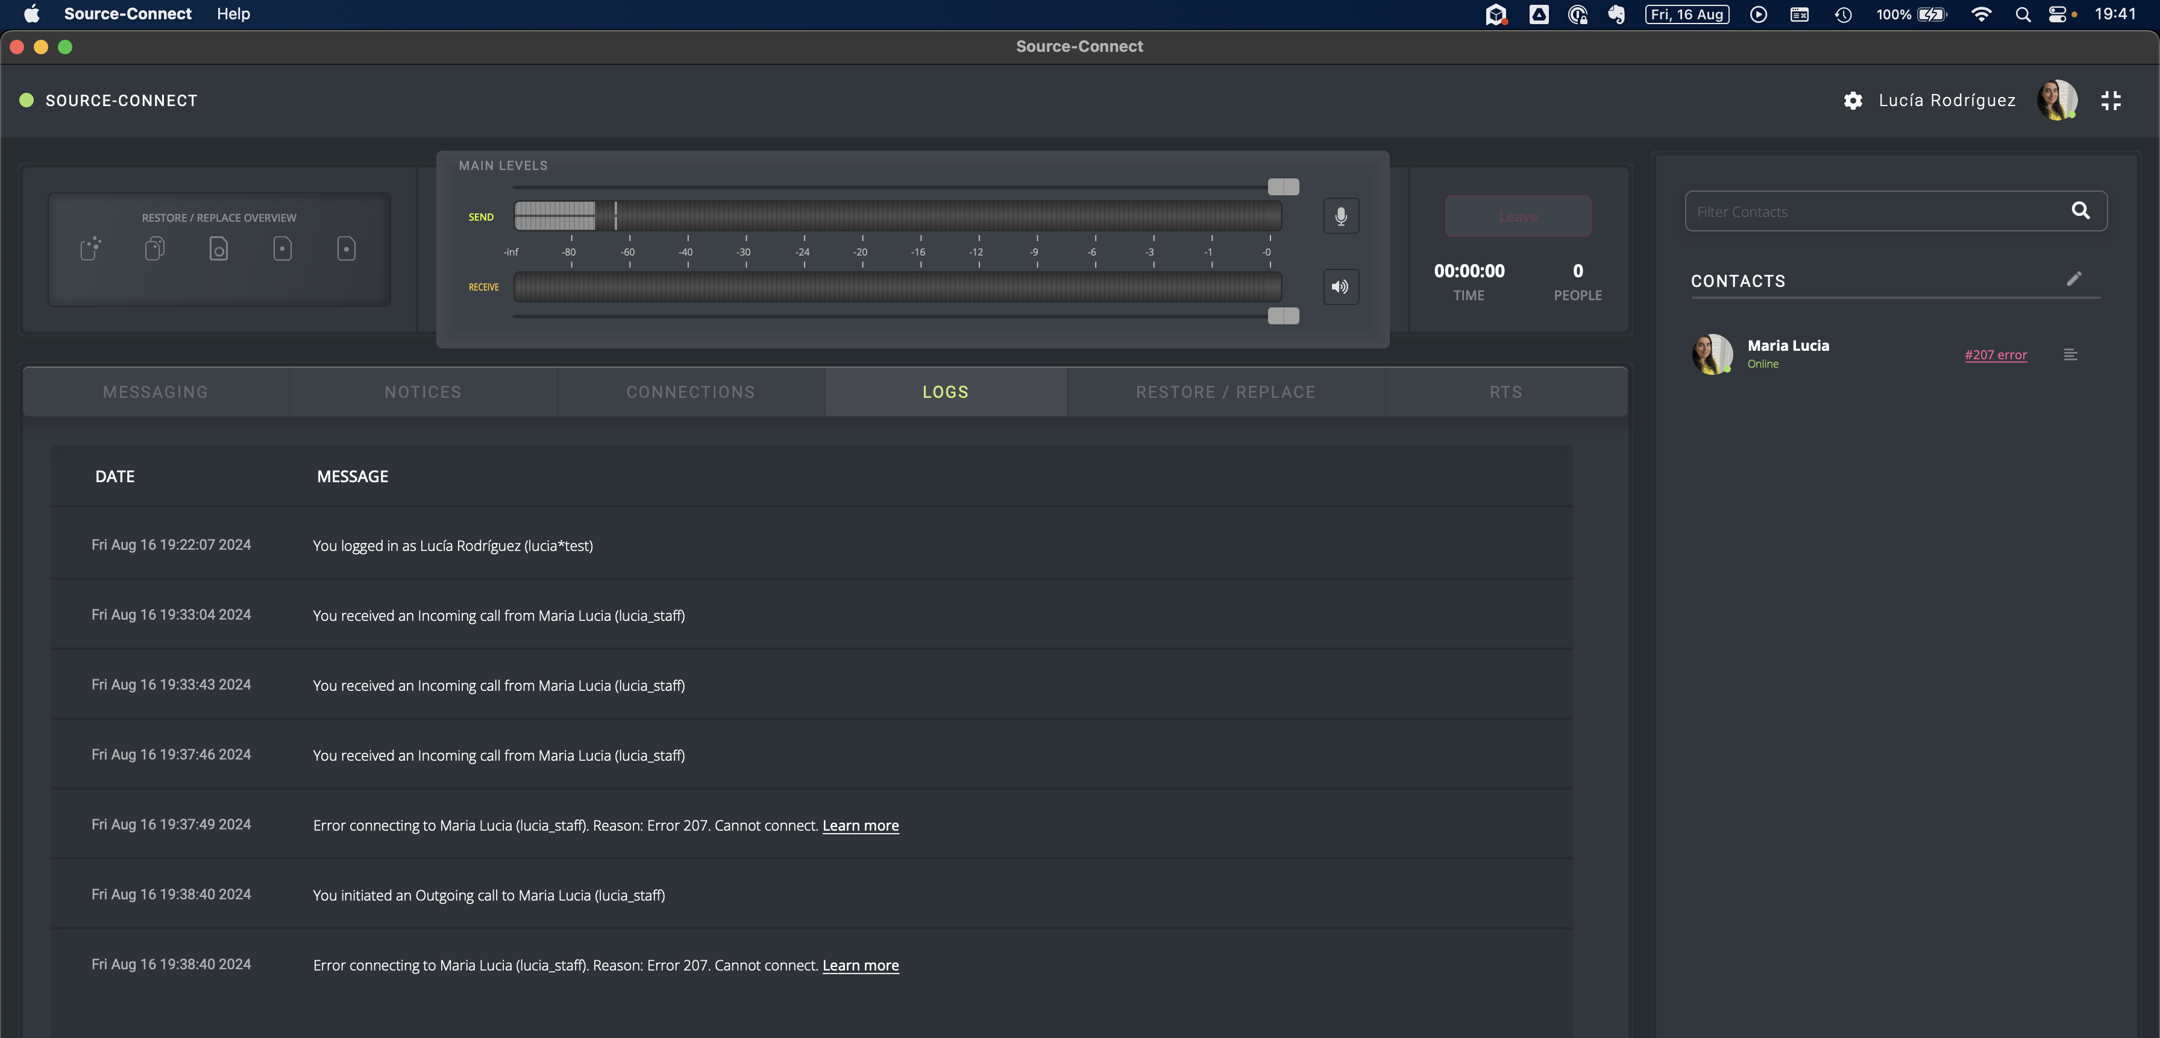
Task: Click the pencil icon to edit Contacts
Action: pyautogui.click(x=2074, y=279)
